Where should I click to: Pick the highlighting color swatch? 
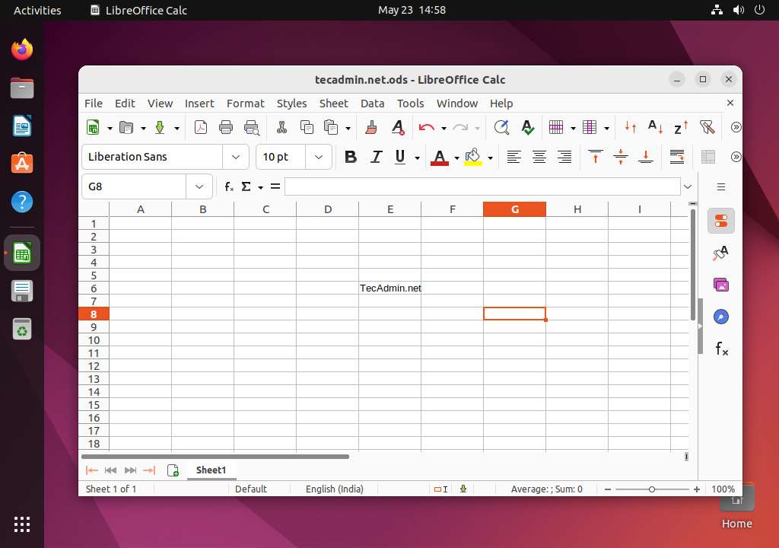(474, 157)
